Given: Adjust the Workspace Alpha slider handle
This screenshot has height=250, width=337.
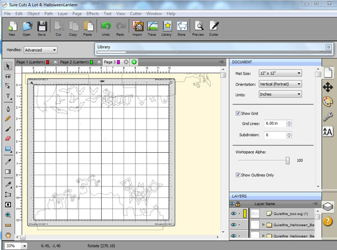Looking at the screenshot, I should 288,161.
